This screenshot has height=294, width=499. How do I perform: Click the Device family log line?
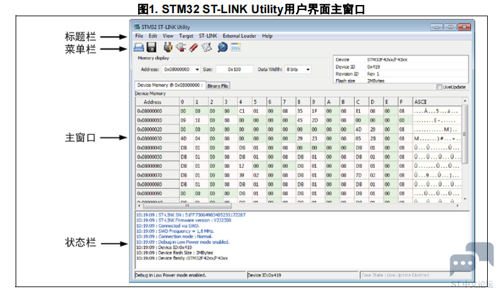[182, 258]
